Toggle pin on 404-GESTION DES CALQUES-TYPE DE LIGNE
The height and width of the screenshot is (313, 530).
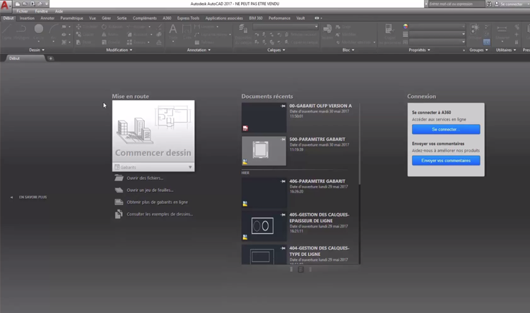pyautogui.click(x=283, y=248)
